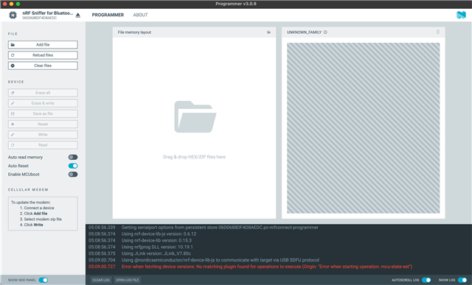Click the Add file button
472x285 pixels.
[43, 45]
